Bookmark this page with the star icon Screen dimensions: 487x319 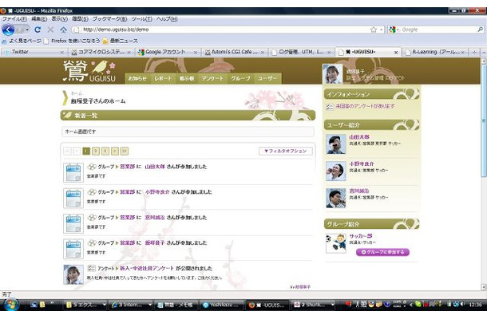click(374, 30)
